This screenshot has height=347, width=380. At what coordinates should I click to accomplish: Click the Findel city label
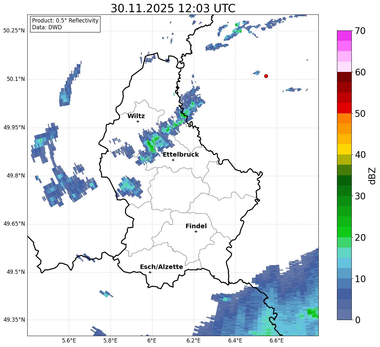196,226
